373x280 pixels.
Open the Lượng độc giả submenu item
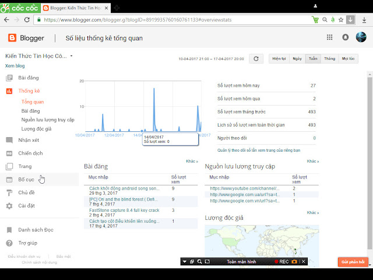pos(36,129)
